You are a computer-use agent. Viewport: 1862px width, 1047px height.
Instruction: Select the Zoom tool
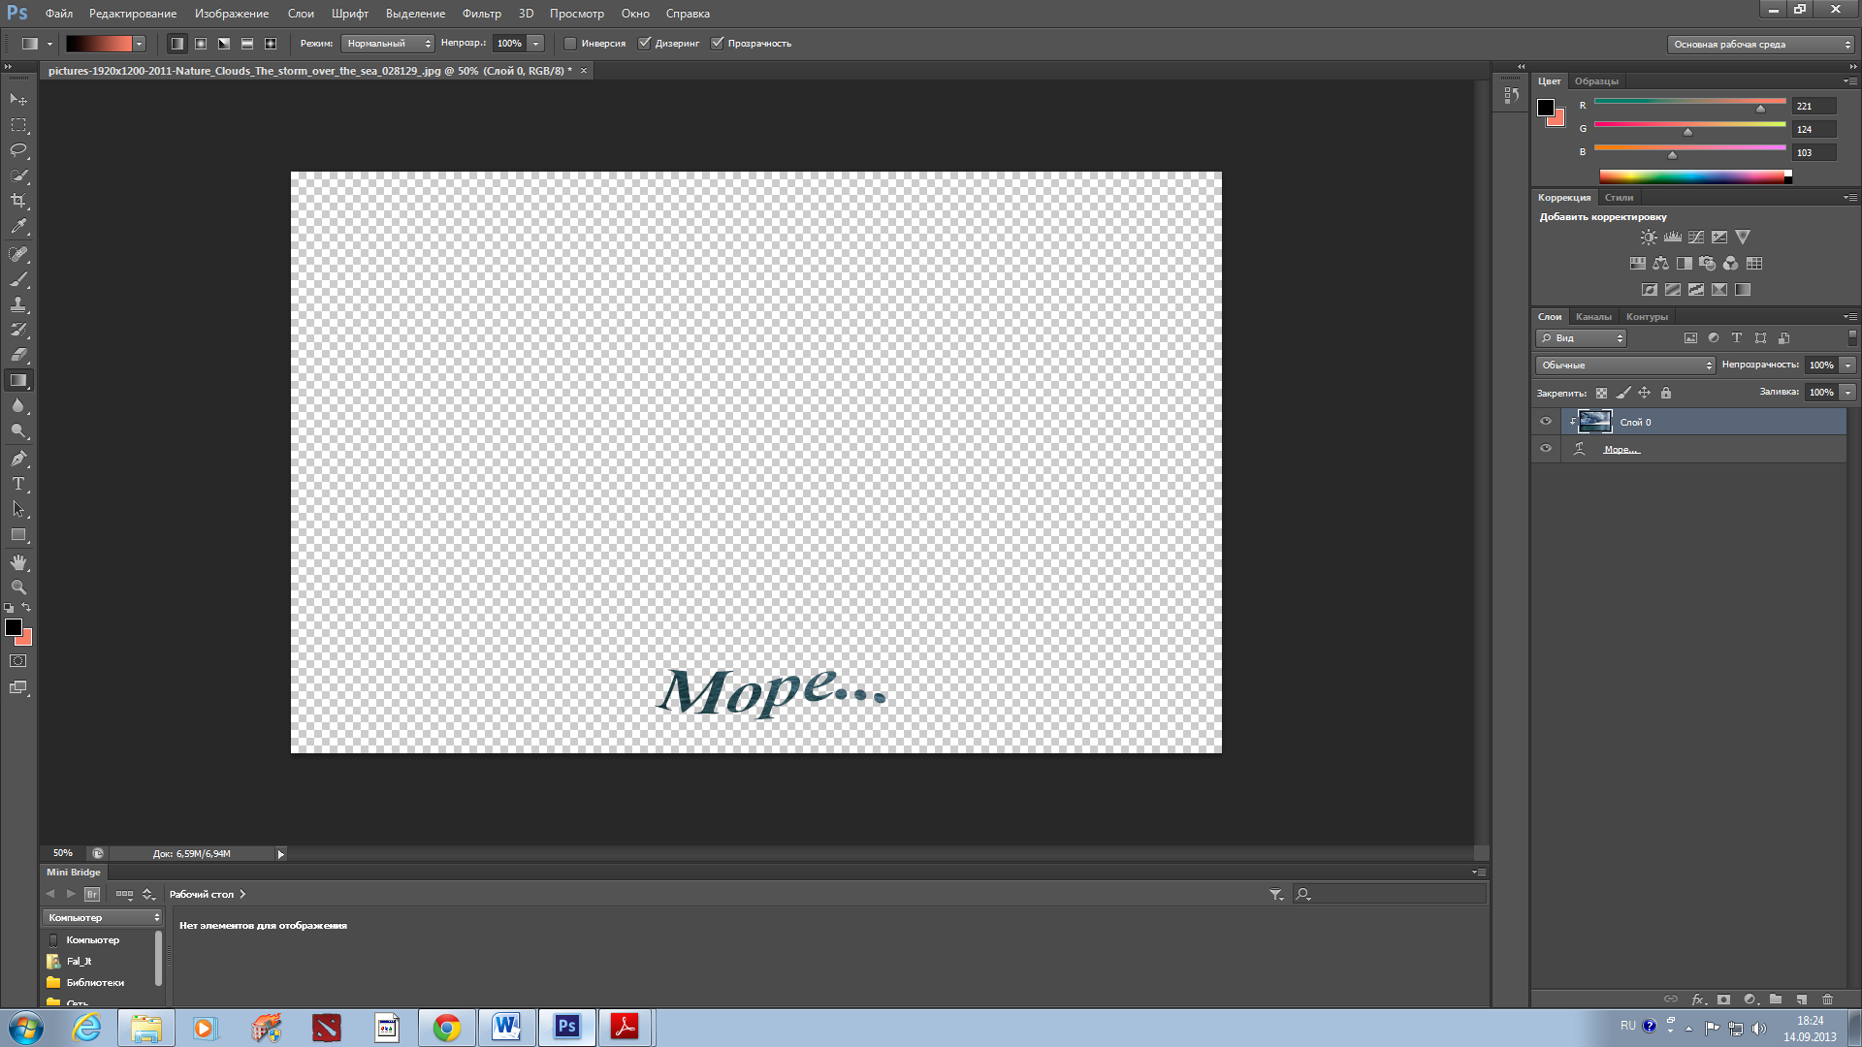(18, 587)
